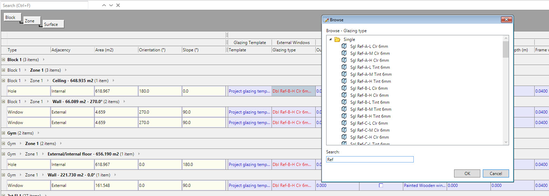Screen dimensions: 549x196
Task: Choose glazing icon for Sgl Ref-B-H Clr 6mm
Action: coord(344,95)
